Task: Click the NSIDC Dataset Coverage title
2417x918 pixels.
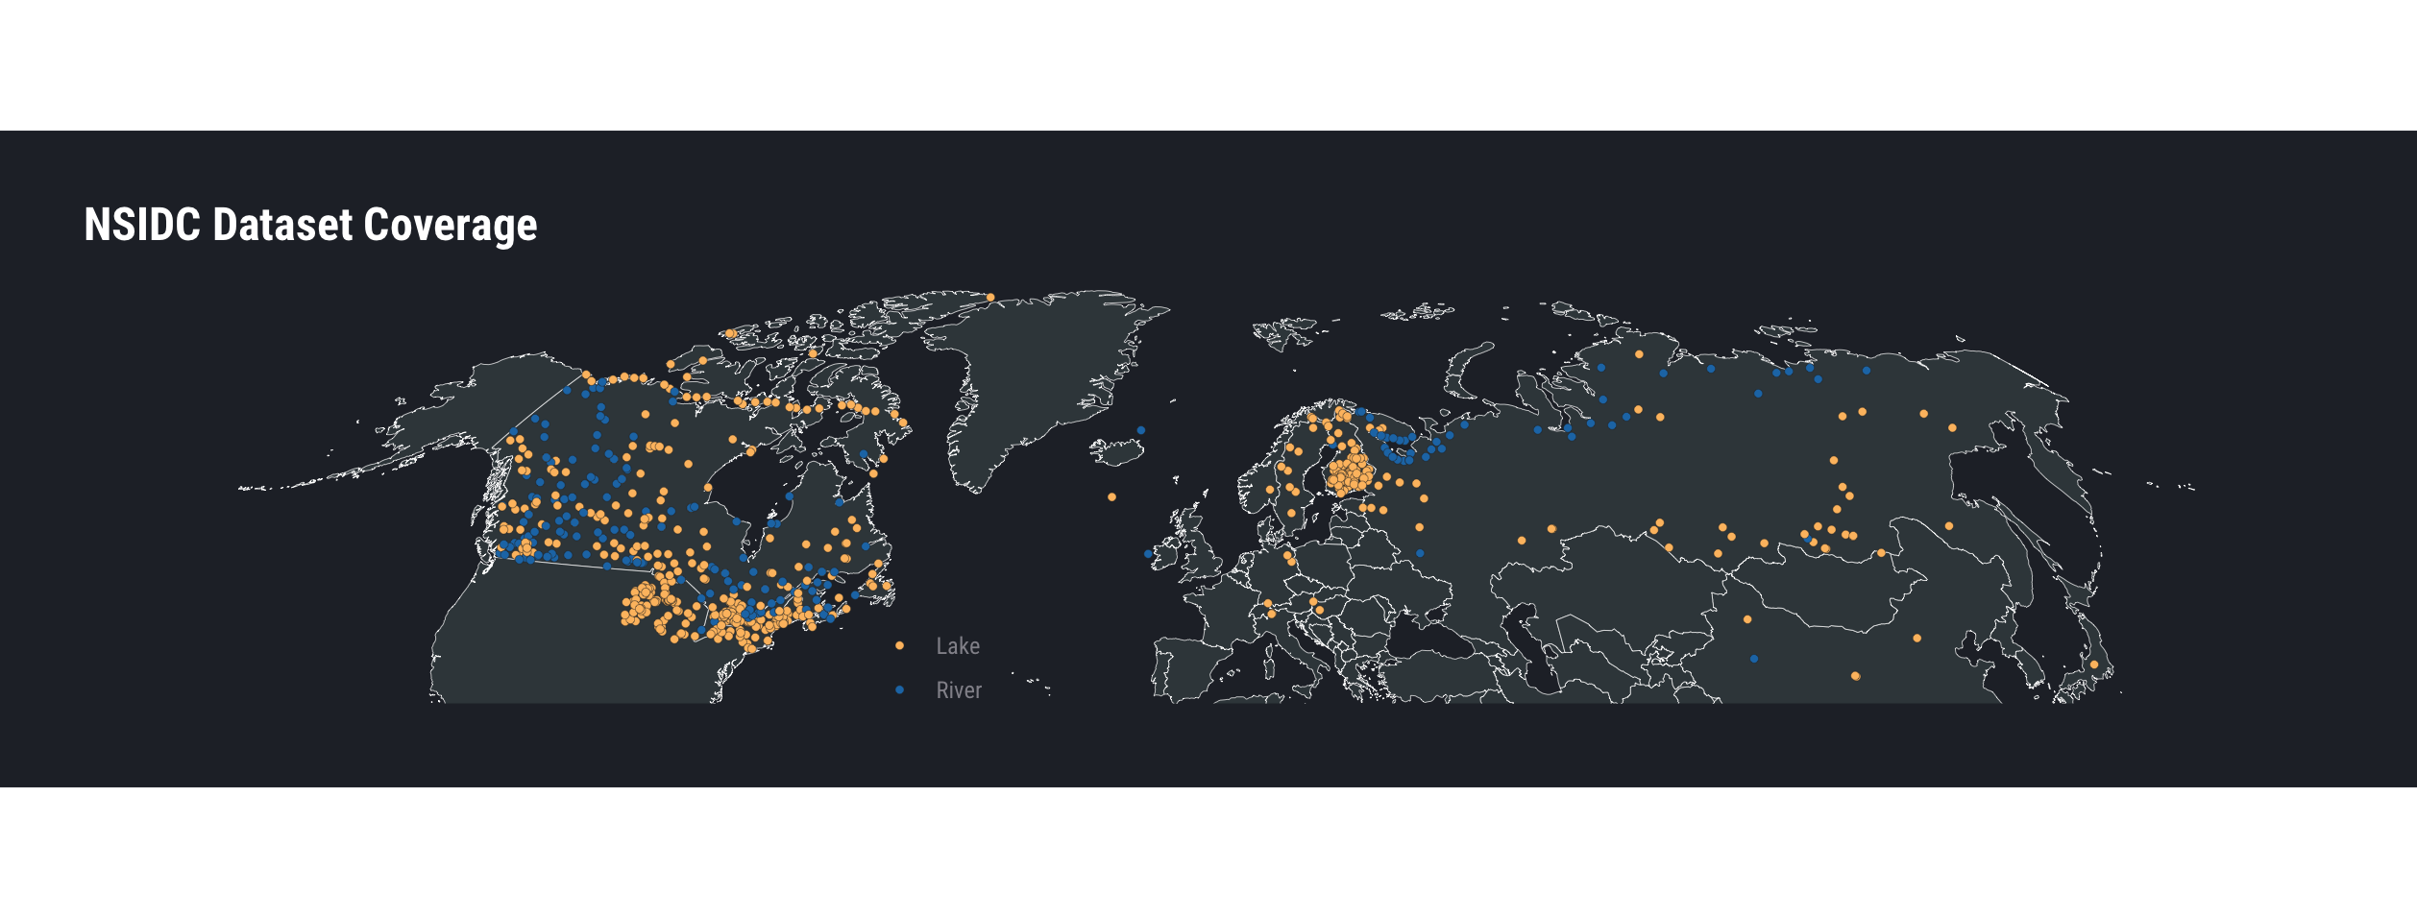Action: click(310, 225)
